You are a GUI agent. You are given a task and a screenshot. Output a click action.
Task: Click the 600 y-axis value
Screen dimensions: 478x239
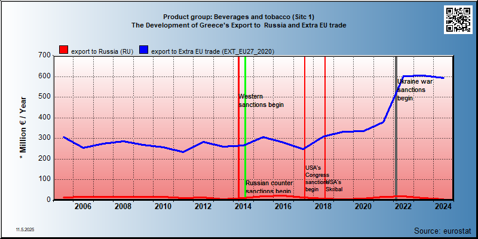tap(44, 76)
